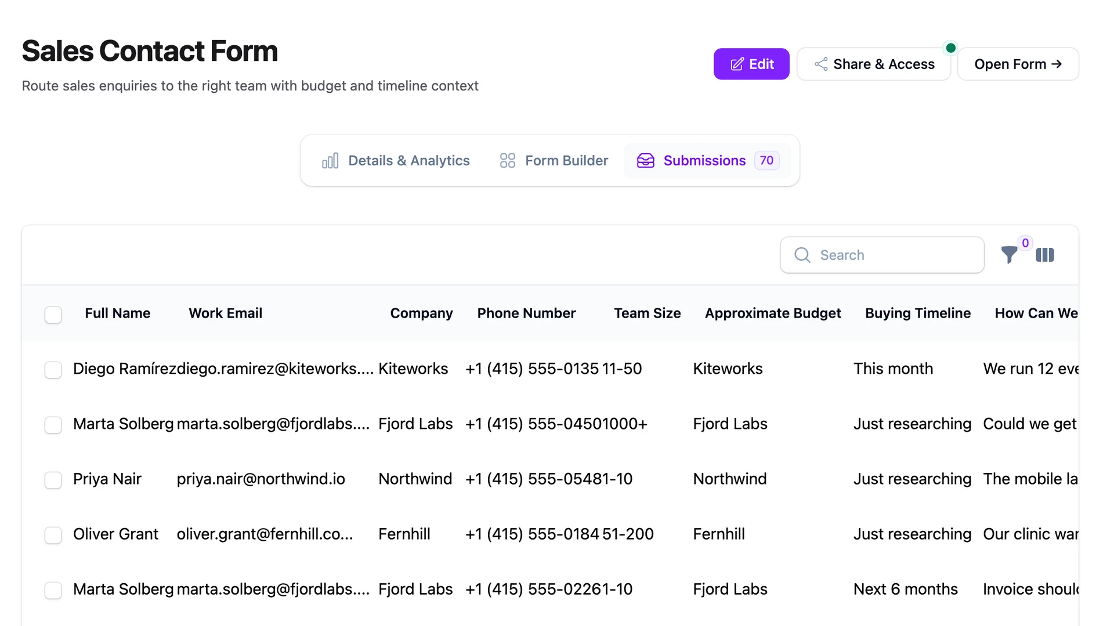Screen dimensions: 1114x626
Task: Click the Team Size column header
Action: point(648,313)
